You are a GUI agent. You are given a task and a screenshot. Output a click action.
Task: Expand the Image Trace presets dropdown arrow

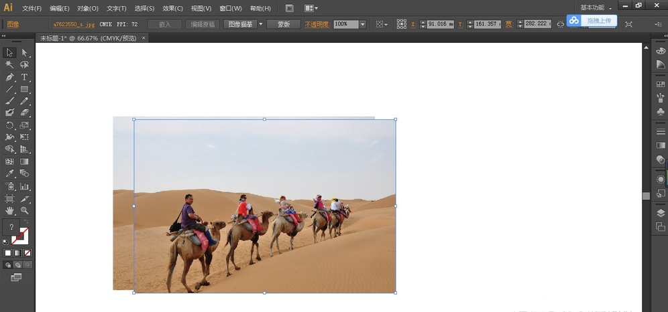(261, 24)
